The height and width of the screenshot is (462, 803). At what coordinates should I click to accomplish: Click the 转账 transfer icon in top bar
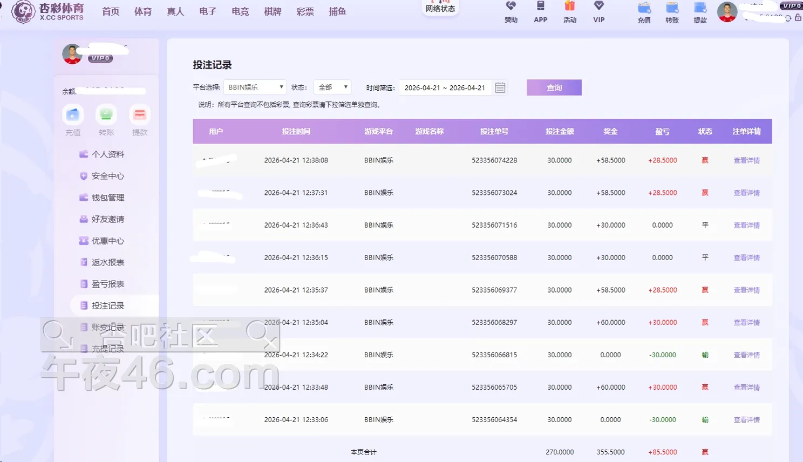(672, 8)
